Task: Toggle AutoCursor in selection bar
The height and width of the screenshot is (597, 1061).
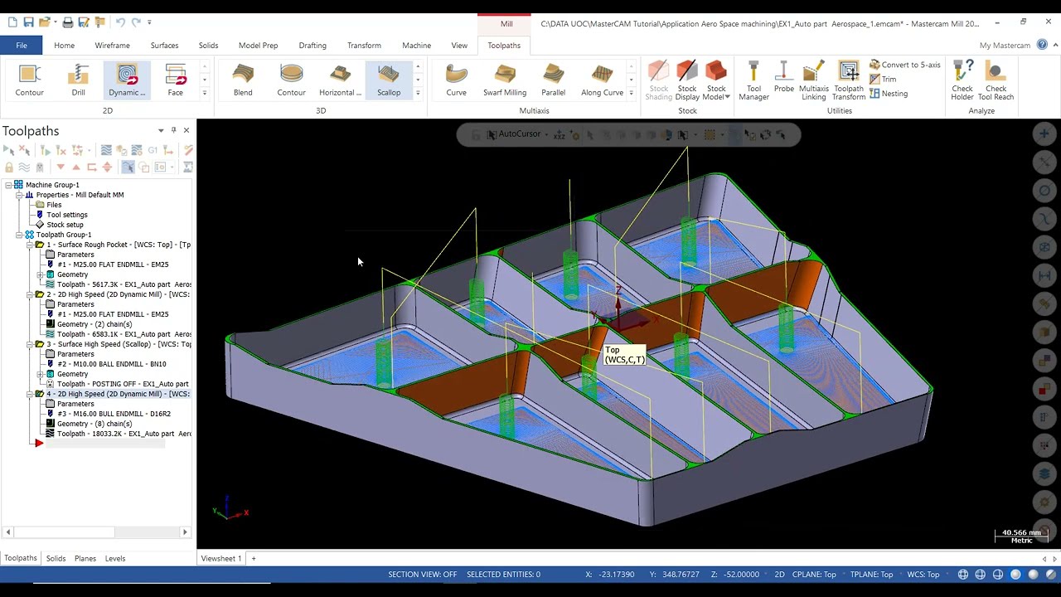Action: coord(514,134)
